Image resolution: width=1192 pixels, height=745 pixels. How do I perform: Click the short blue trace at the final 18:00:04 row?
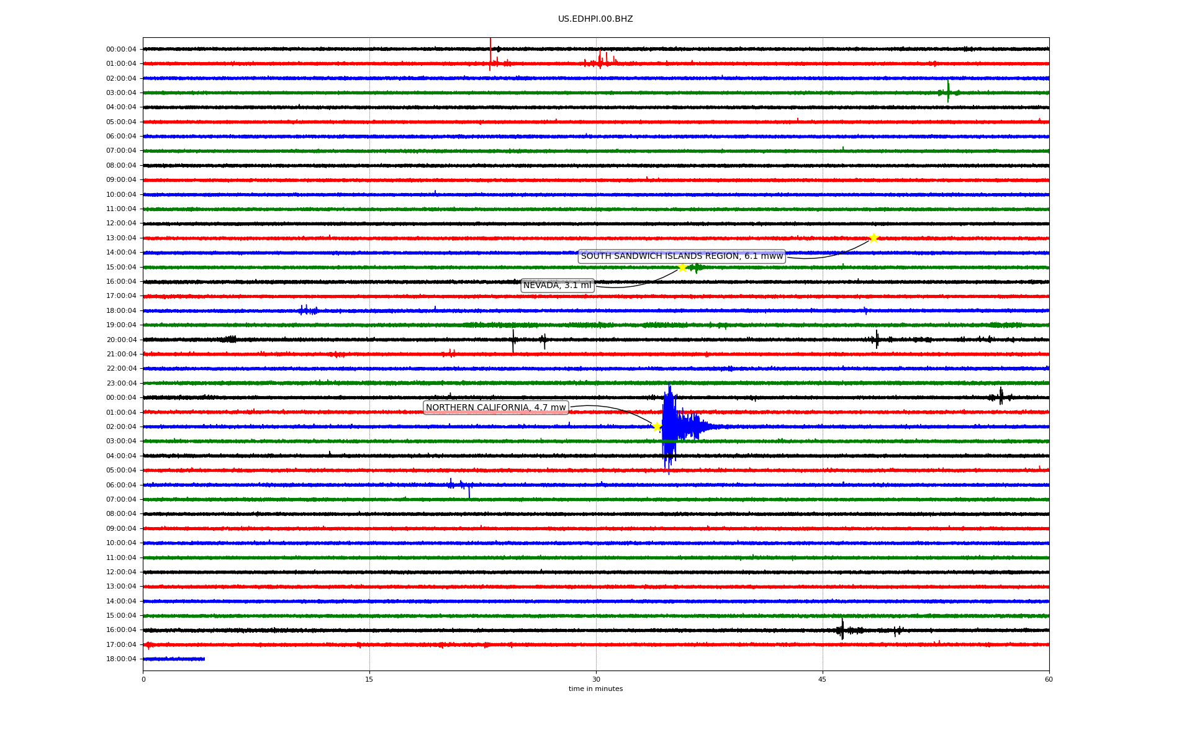pos(174,659)
